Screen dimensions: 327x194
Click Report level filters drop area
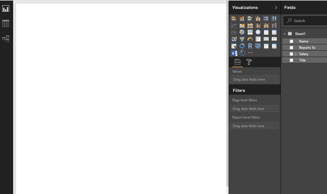point(254,126)
